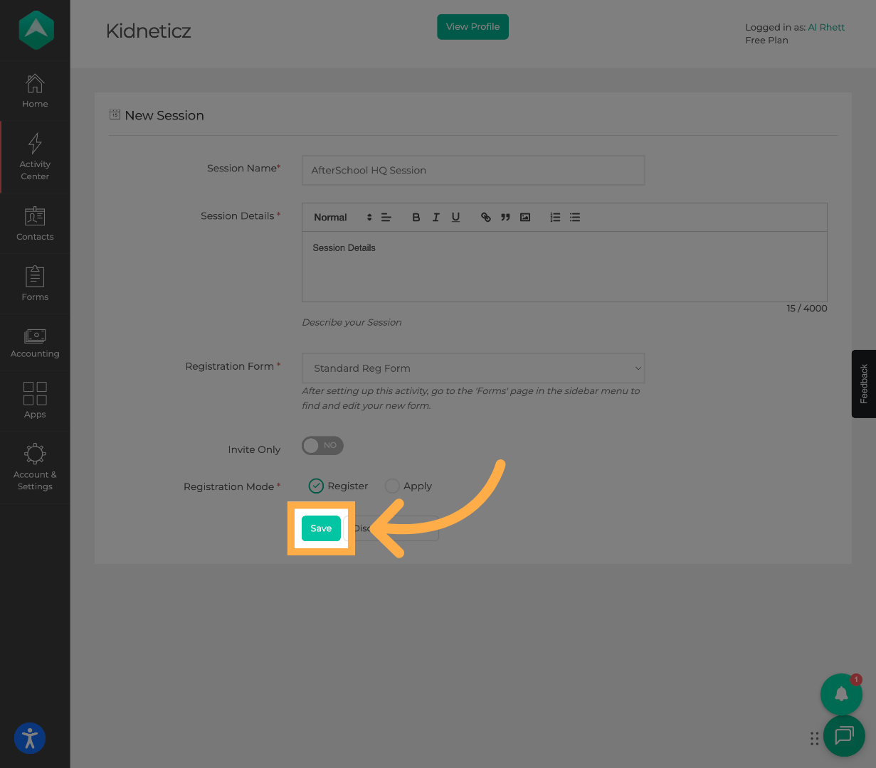Insert an image in Session Details
Viewport: 876px width, 768px height.
[x=525, y=217]
